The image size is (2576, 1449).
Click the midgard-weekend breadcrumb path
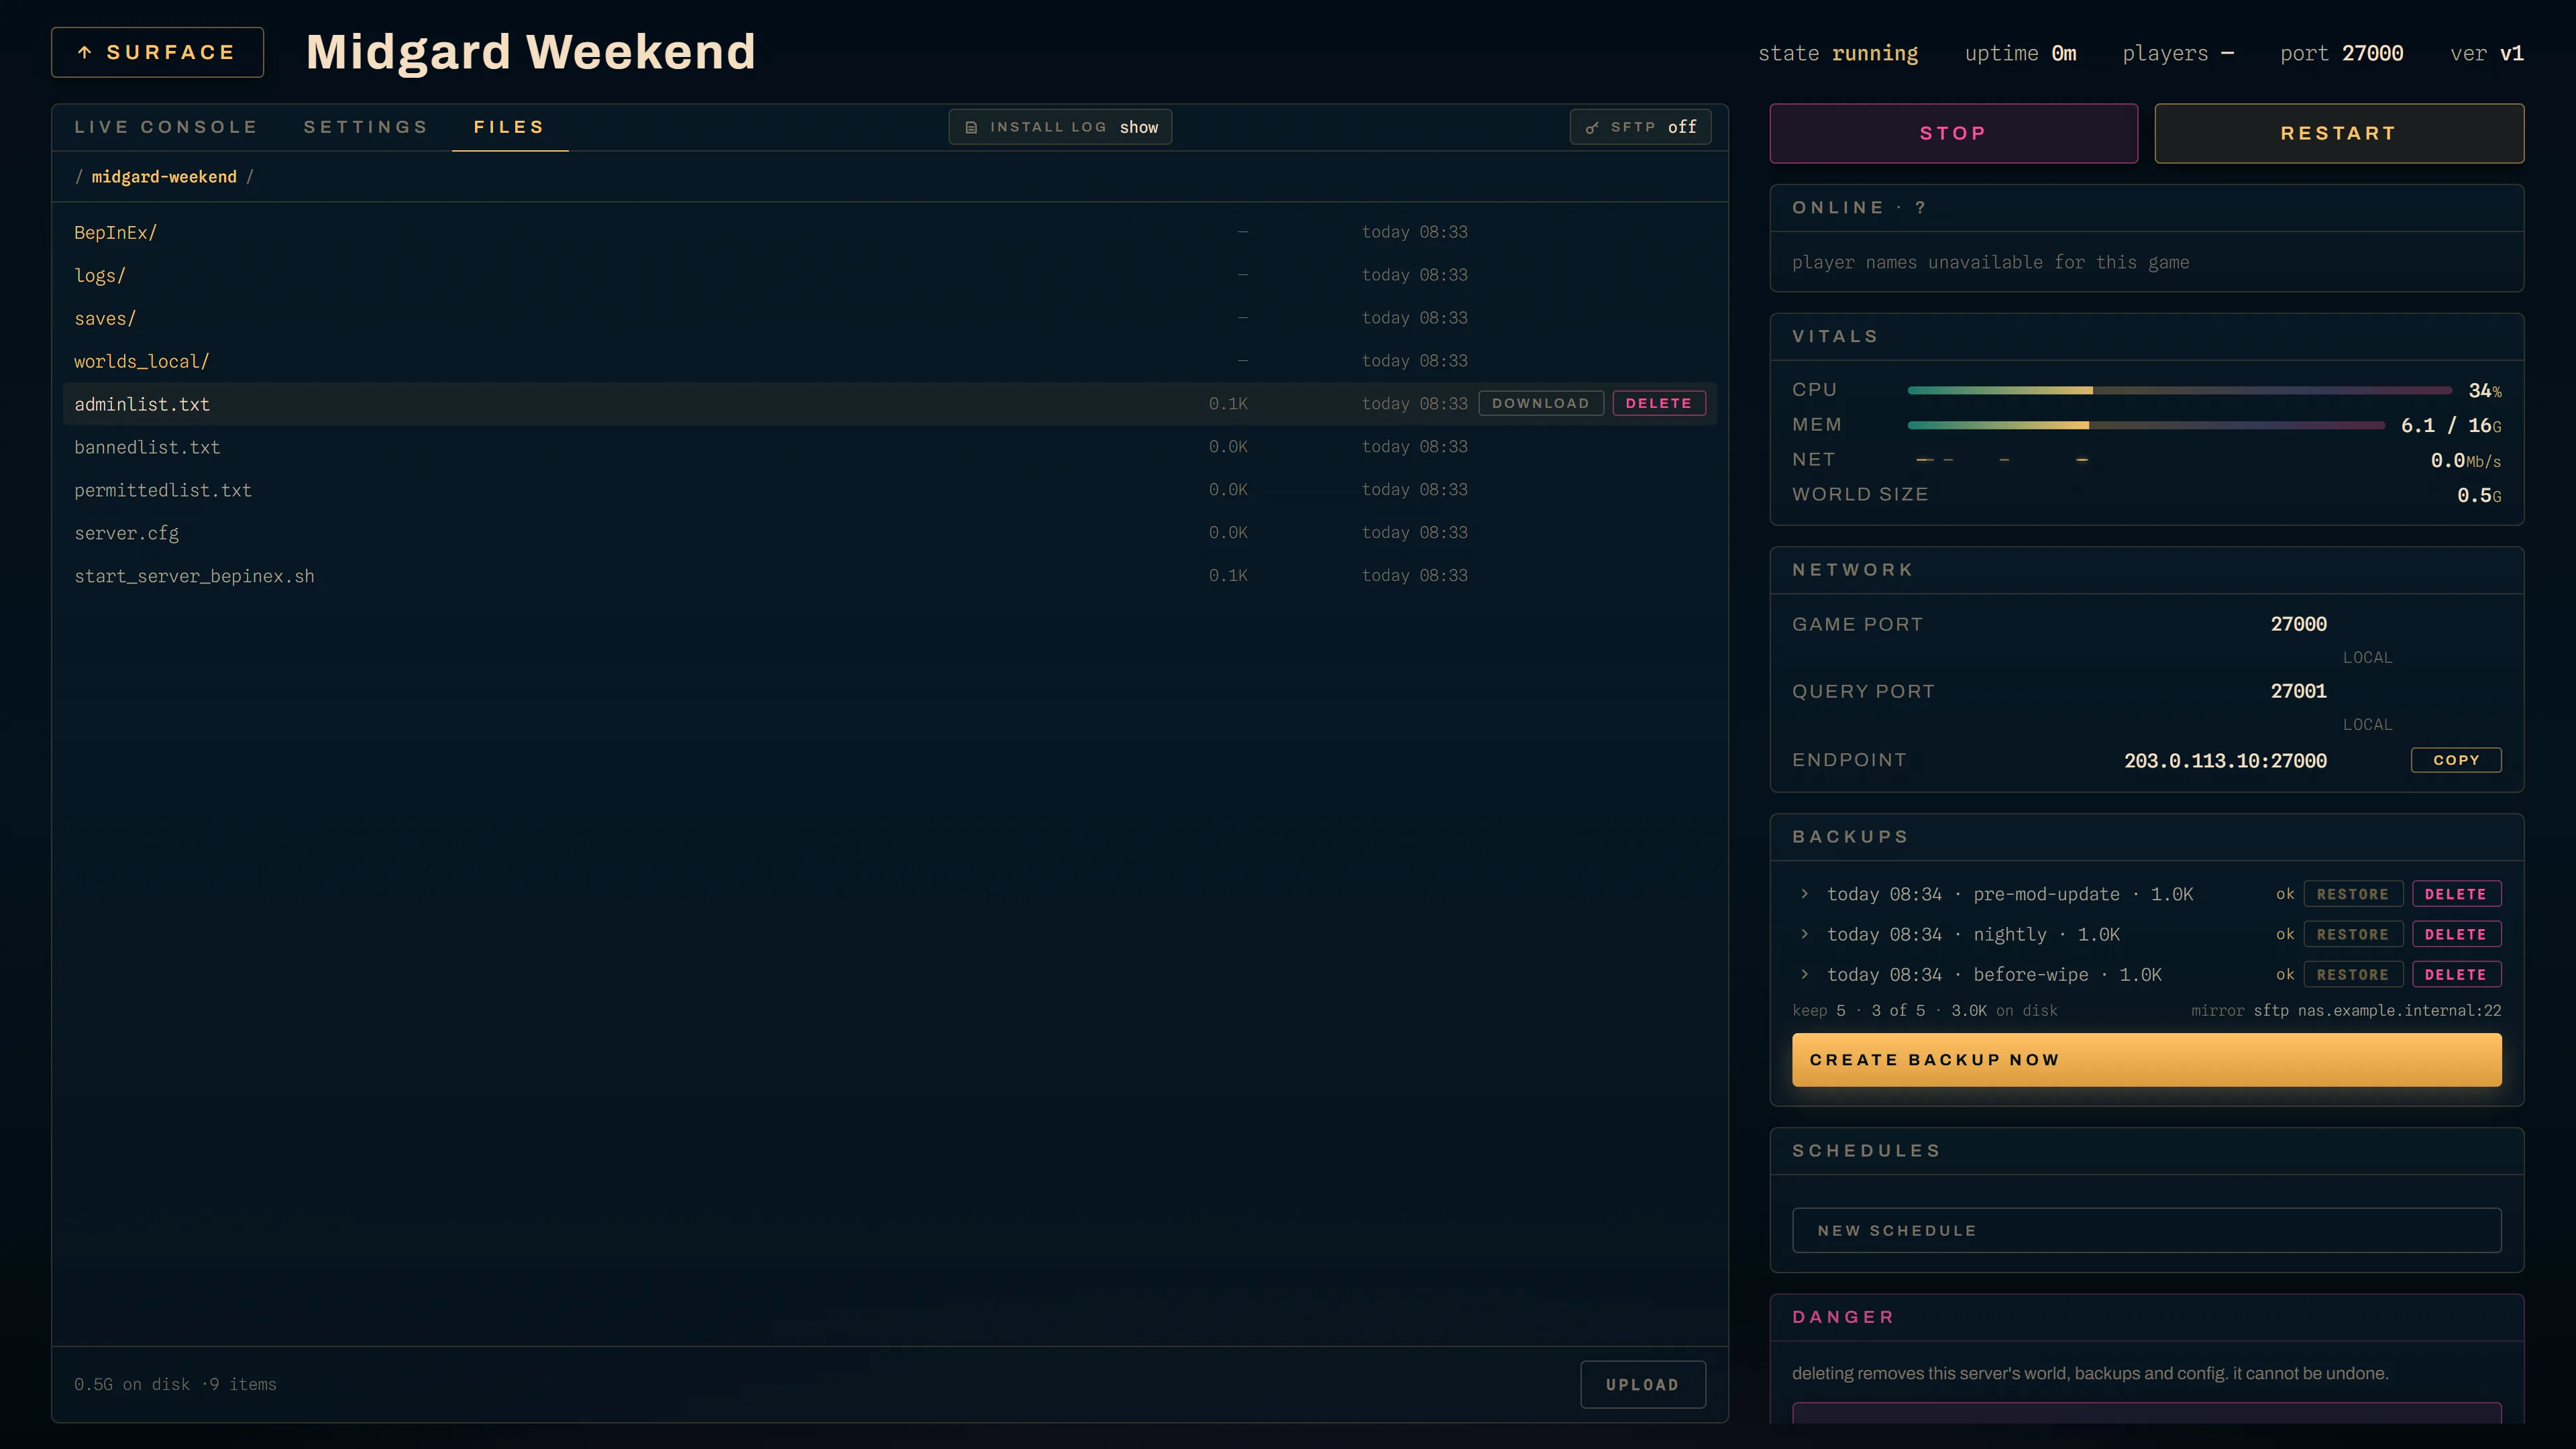coord(164,177)
